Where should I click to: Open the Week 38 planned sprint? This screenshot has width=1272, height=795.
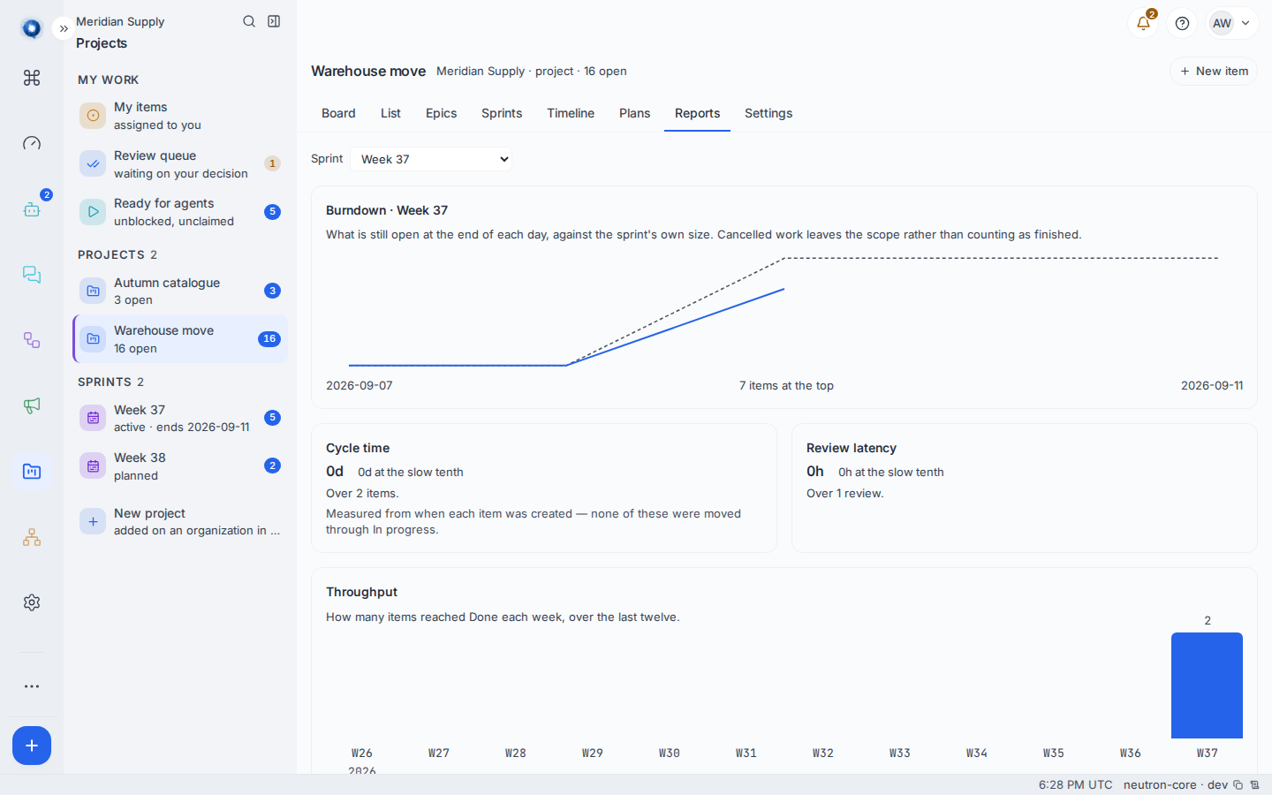(180, 466)
